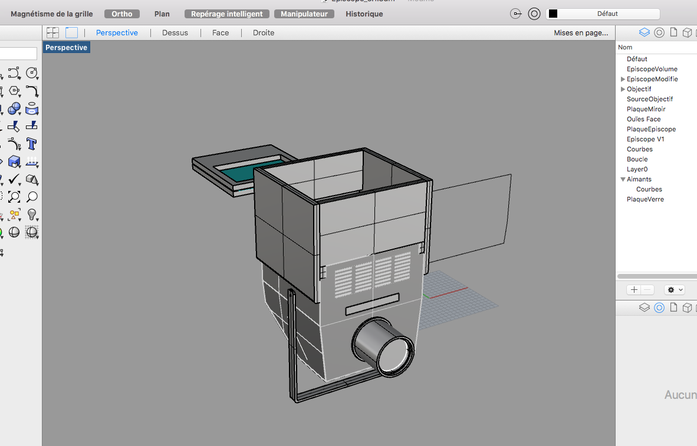This screenshot has height=446, width=697.
Task: Click the zoom magnifier tool
Action: [32, 197]
